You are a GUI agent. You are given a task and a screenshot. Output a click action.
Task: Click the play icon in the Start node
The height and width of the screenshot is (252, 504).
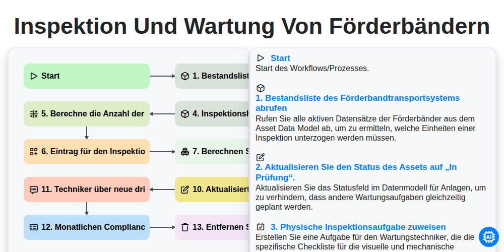point(34,76)
